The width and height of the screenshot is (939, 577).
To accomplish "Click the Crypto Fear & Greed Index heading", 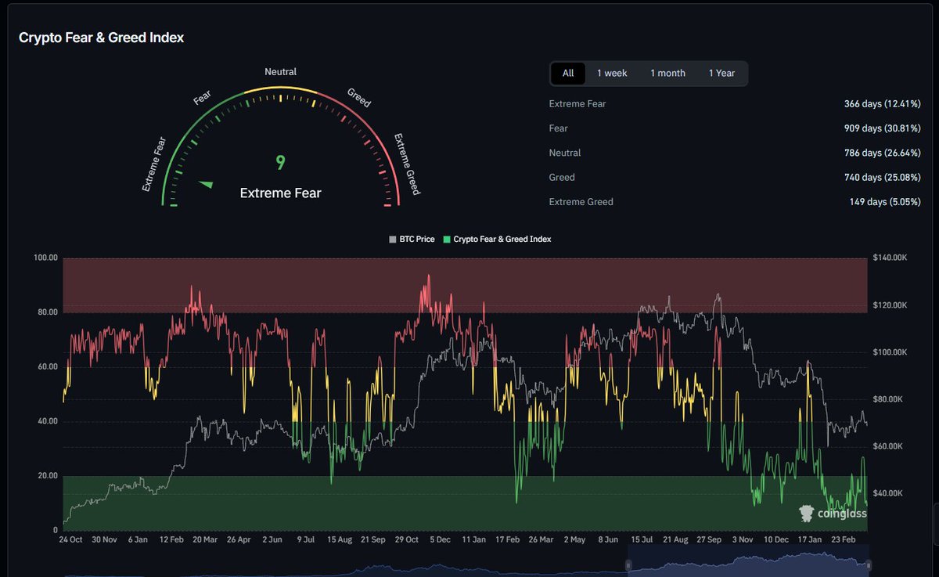I will [x=102, y=38].
